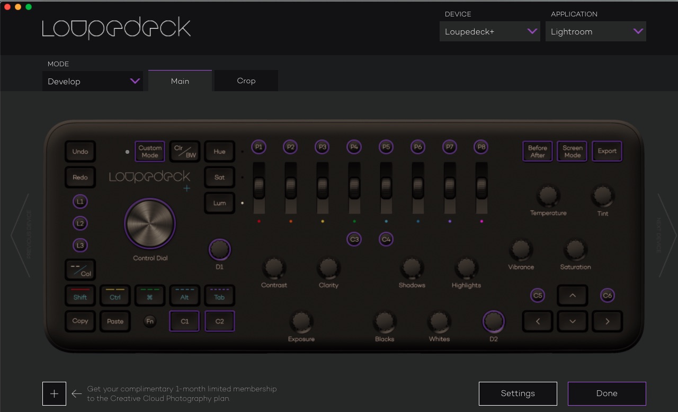Click the Paste key

click(115, 321)
